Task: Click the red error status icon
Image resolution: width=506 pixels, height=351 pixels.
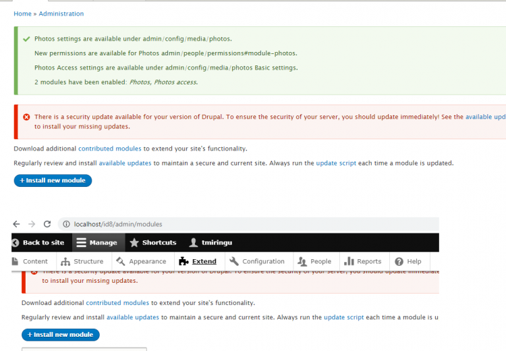Action: click(x=26, y=117)
